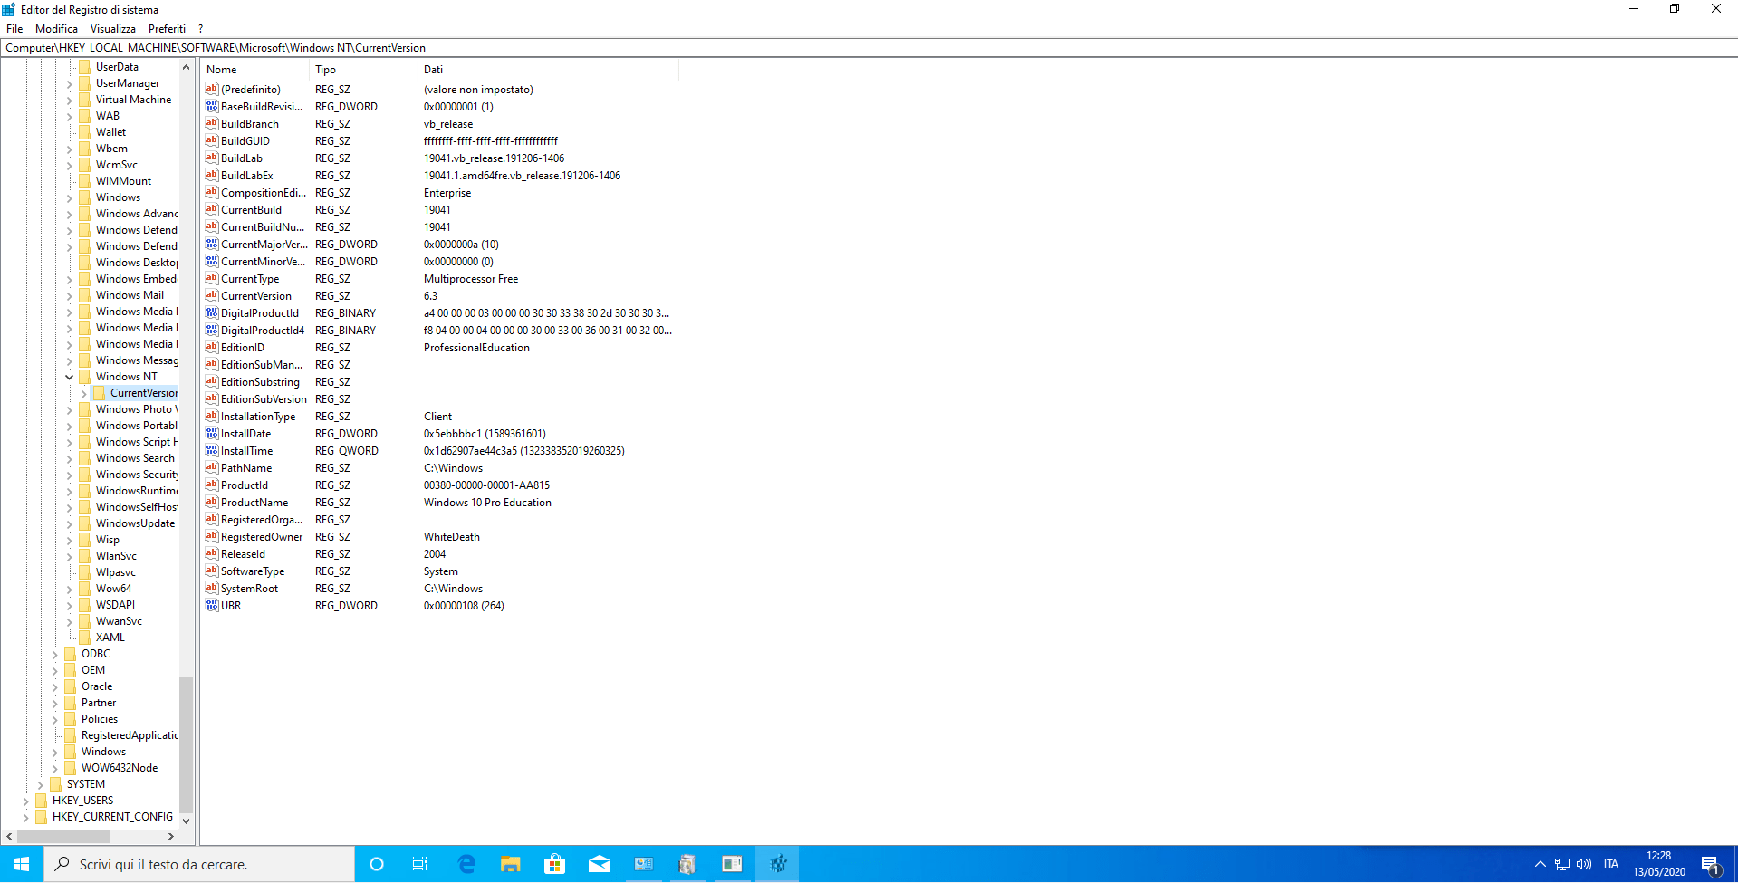Select the ProductName value icon
Image resolution: width=1738 pixels, height=883 pixels.
212,503
